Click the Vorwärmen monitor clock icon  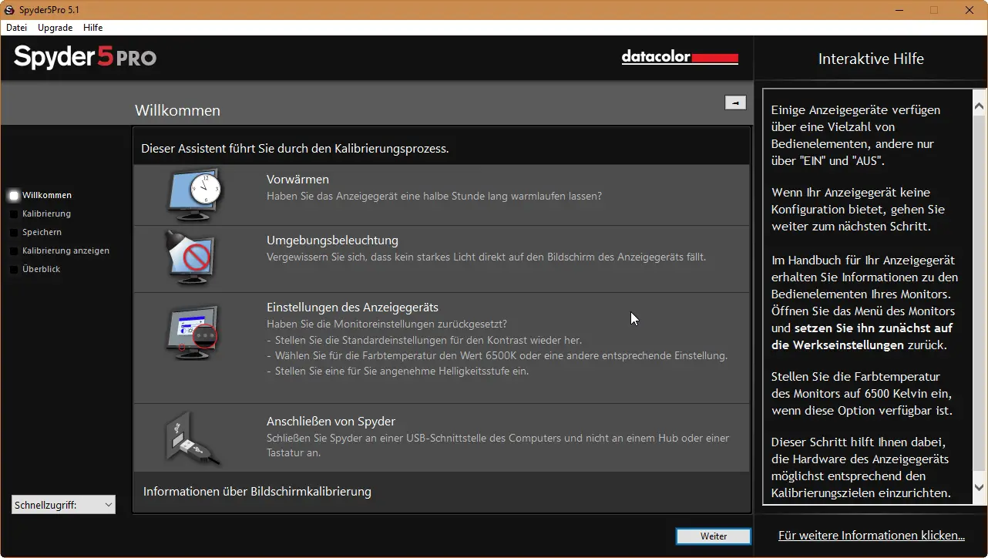[194, 194]
